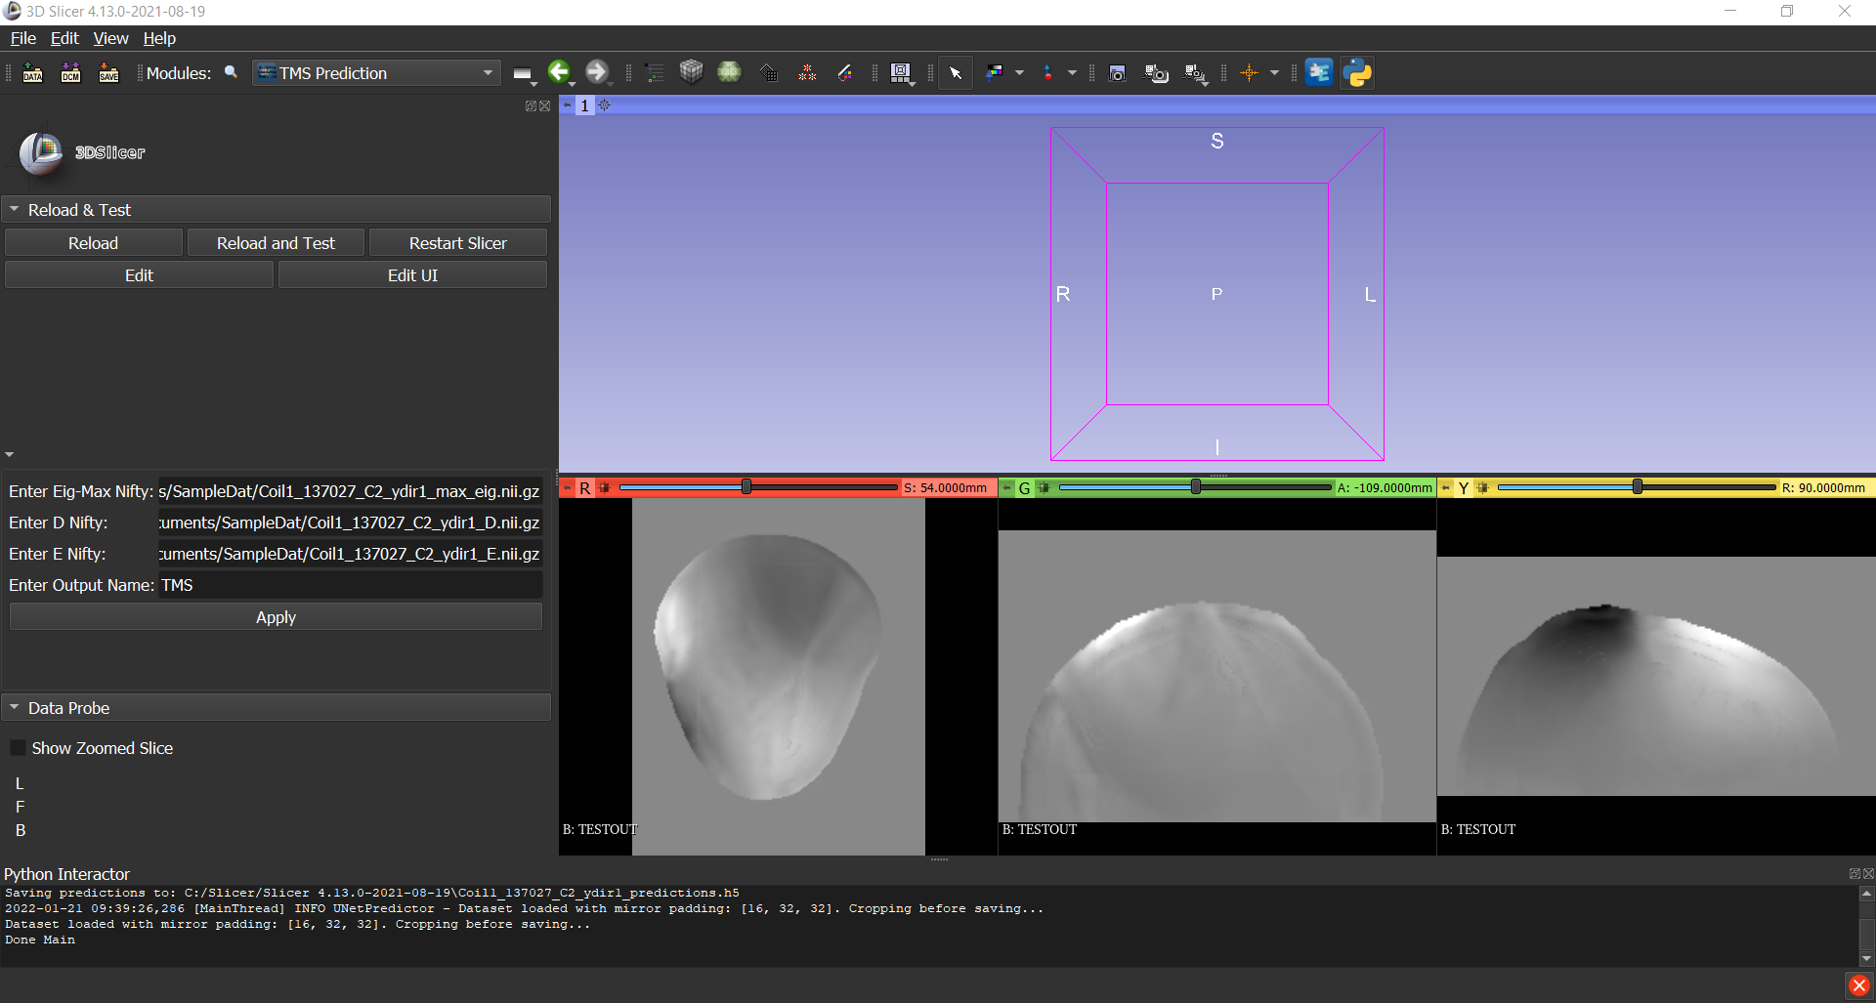Click the Apply button
Screen dimensions: 1876x1003
coord(276,617)
